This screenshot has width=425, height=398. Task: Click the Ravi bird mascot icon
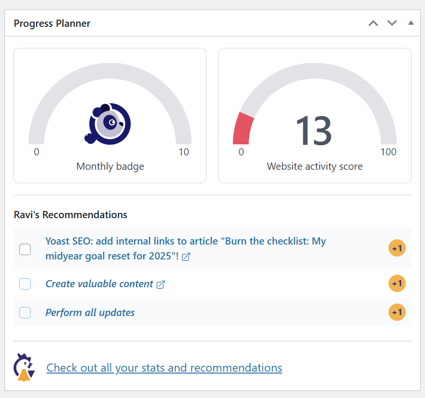click(x=24, y=367)
